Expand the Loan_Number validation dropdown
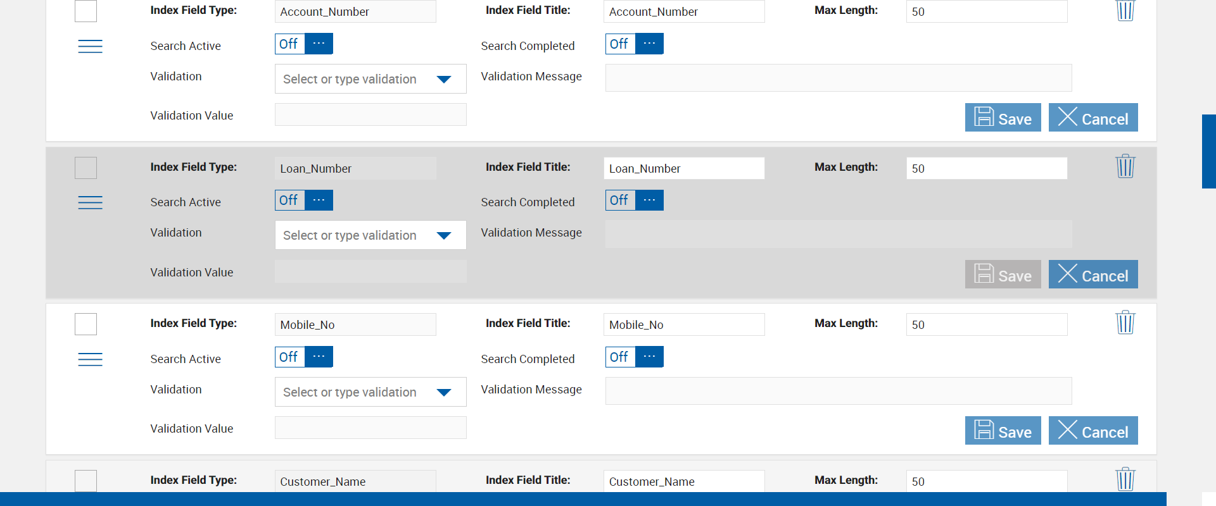 [x=443, y=235]
